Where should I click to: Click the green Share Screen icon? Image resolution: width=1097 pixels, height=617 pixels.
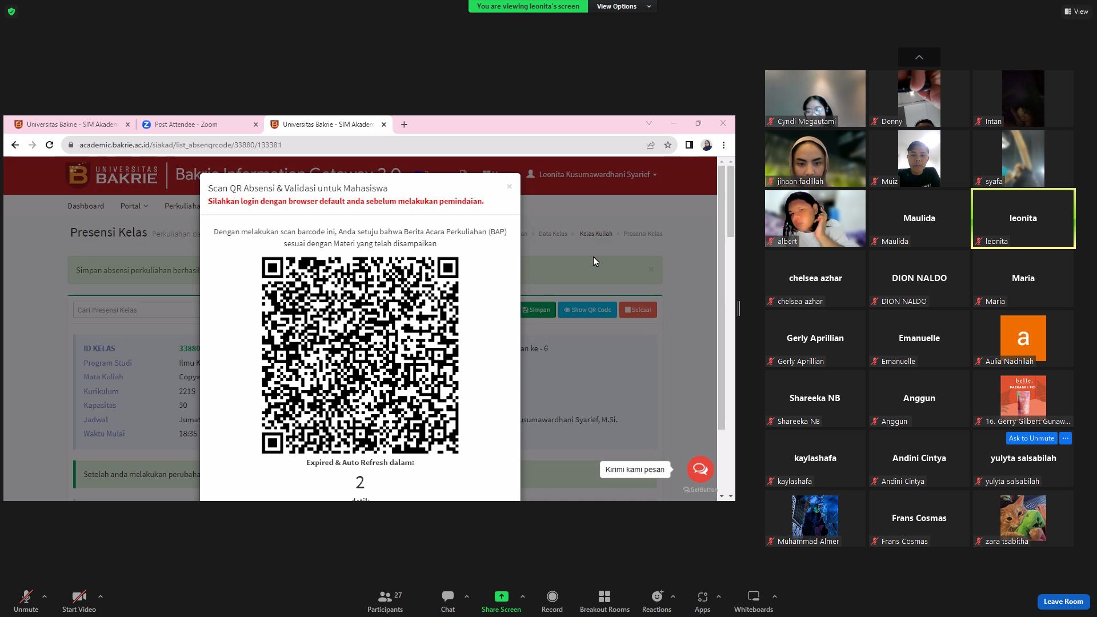click(501, 596)
